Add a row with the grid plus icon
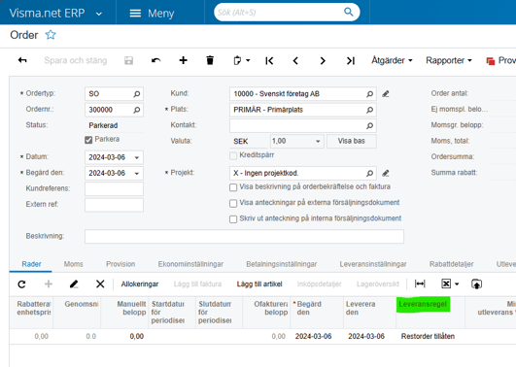 (x=49, y=284)
